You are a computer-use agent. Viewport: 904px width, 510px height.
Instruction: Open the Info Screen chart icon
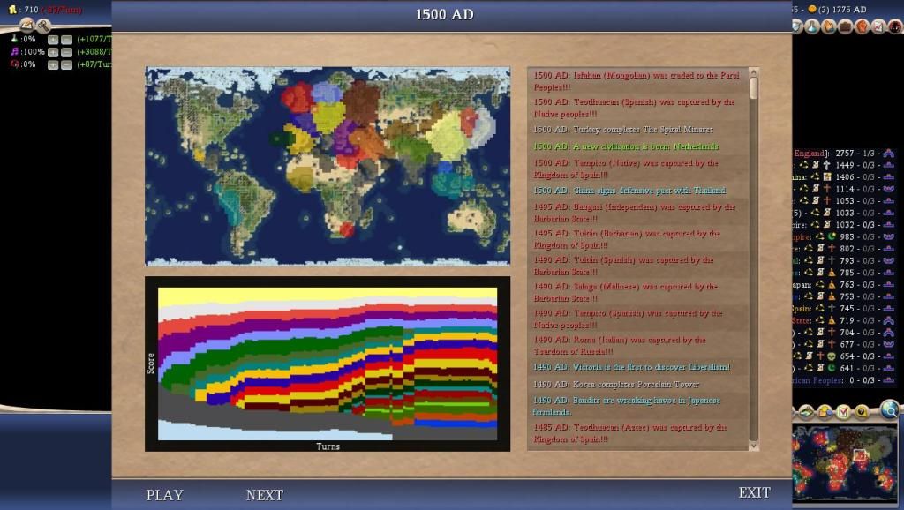coord(878,26)
